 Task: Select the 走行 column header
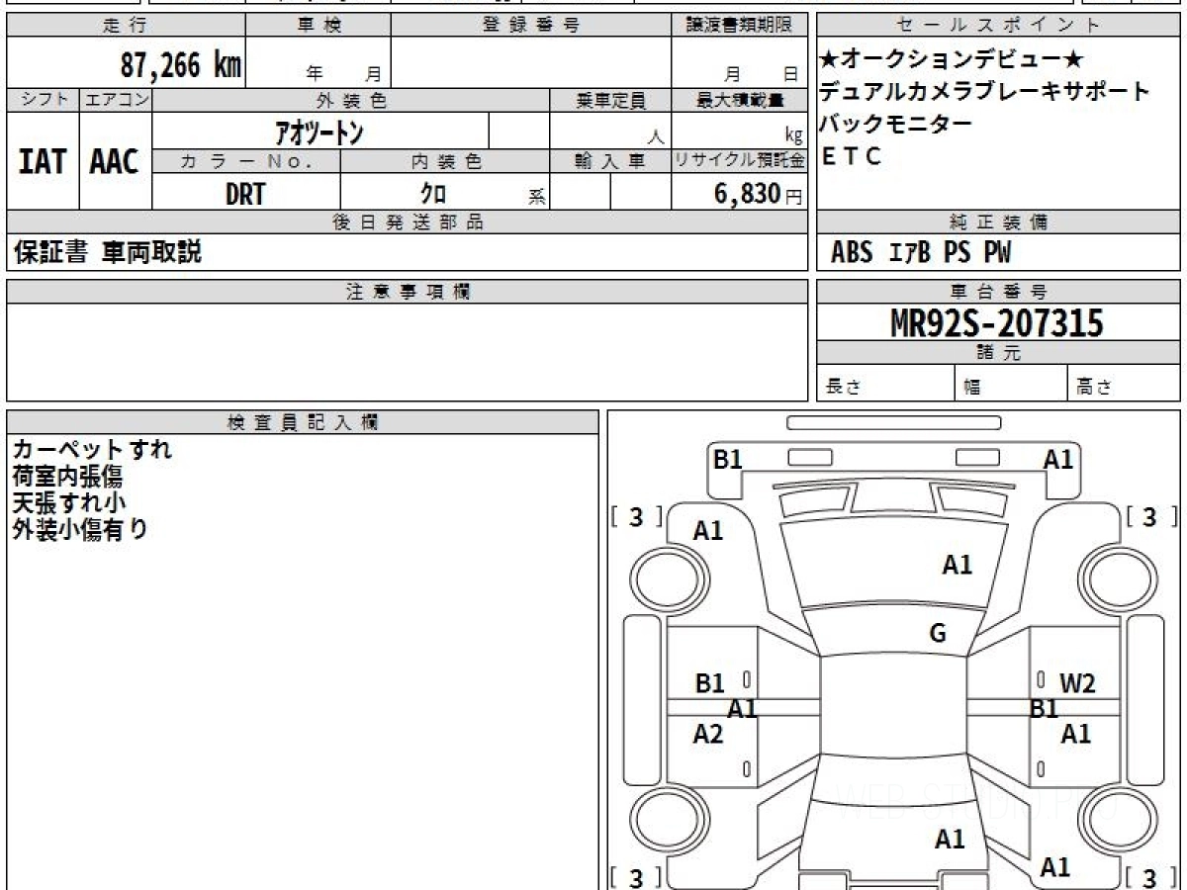pos(125,26)
